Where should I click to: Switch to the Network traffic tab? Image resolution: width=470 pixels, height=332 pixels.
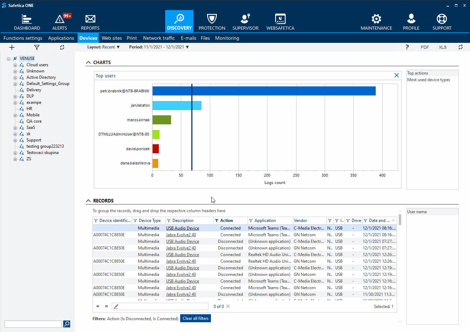click(159, 38)
